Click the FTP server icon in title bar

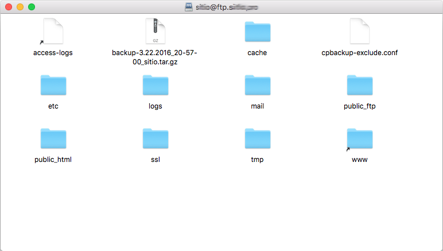(189, 7)
